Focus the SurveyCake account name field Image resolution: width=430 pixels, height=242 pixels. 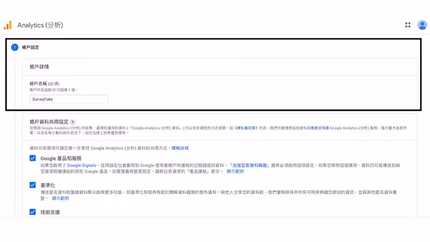pos(69,99)
